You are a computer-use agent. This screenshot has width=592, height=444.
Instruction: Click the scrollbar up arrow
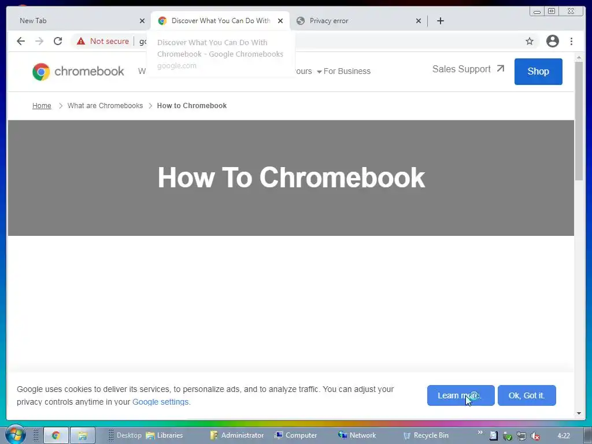579,57
